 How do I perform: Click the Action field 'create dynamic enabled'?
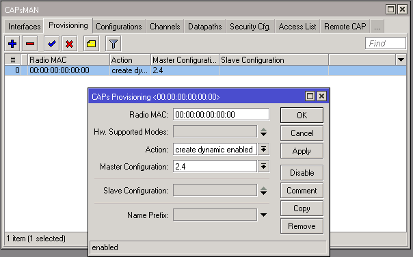coord(215,150)
